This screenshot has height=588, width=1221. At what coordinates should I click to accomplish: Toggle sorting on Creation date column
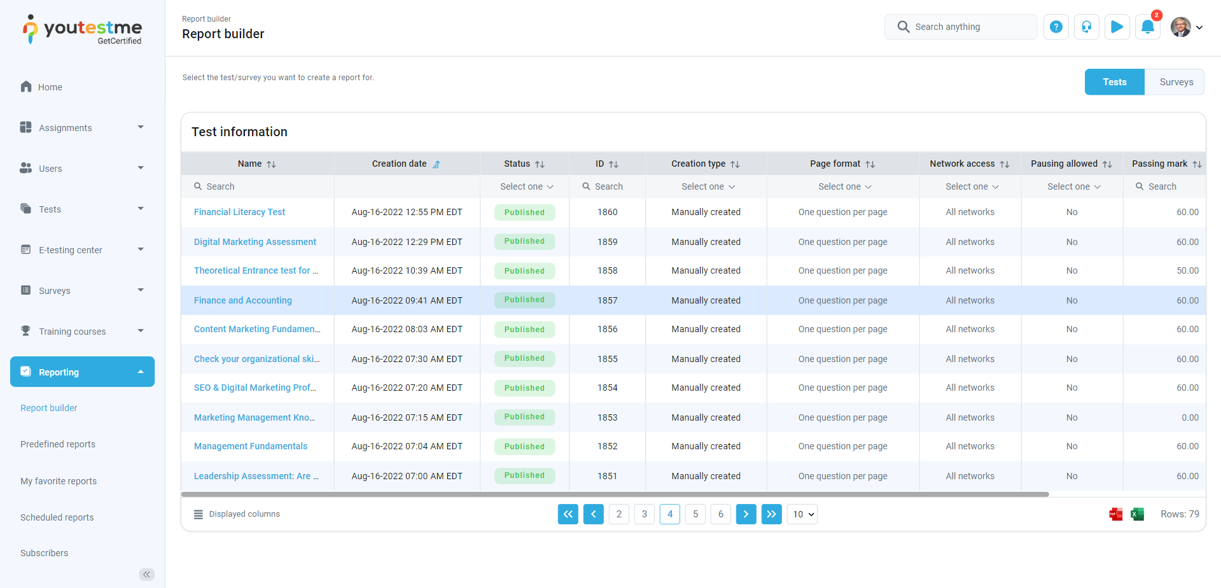pos(436,164)
